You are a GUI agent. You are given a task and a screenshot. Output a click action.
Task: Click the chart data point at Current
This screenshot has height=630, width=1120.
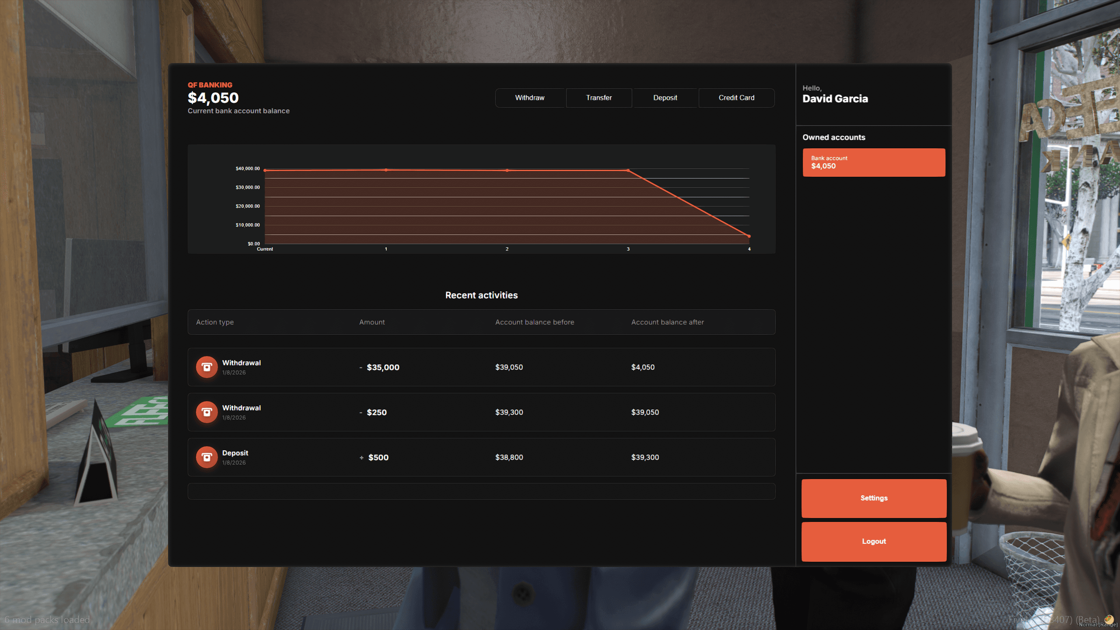tap(265, 170)
